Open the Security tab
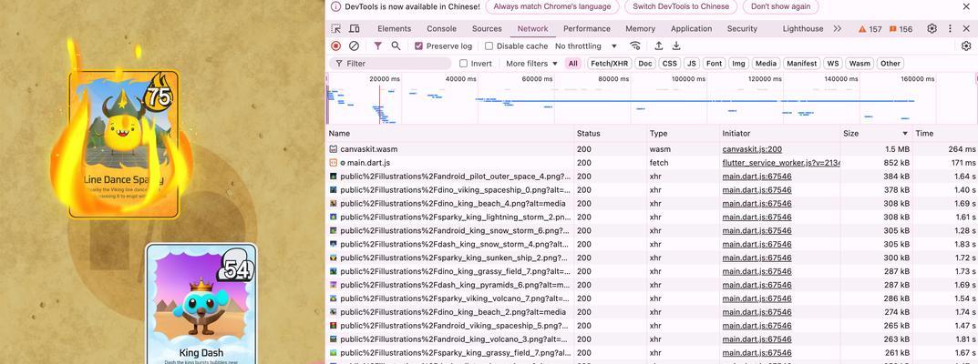Screen dimensions: 978x364 [x=742, y=28]
